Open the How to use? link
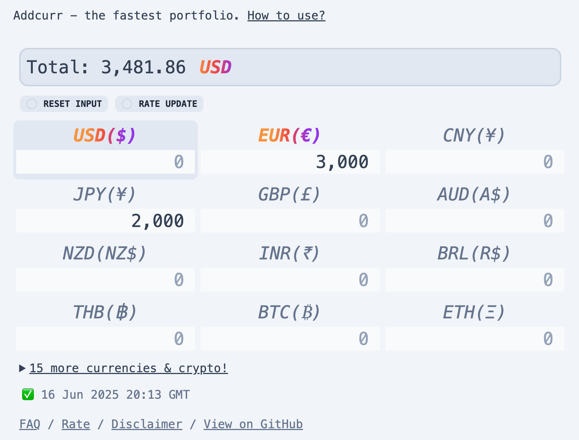The image size is (579, 440). pos(286,15)
